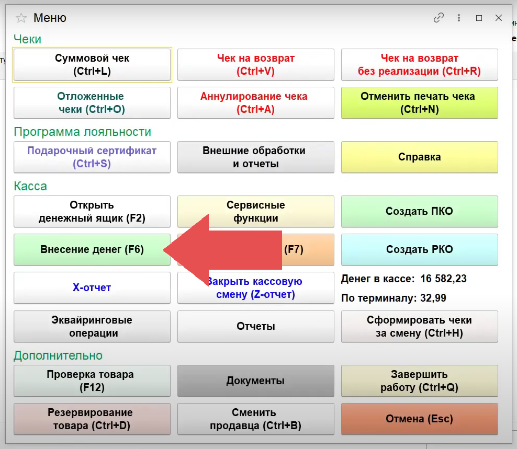Run the Х-отчет report

[x=92, y=287]
